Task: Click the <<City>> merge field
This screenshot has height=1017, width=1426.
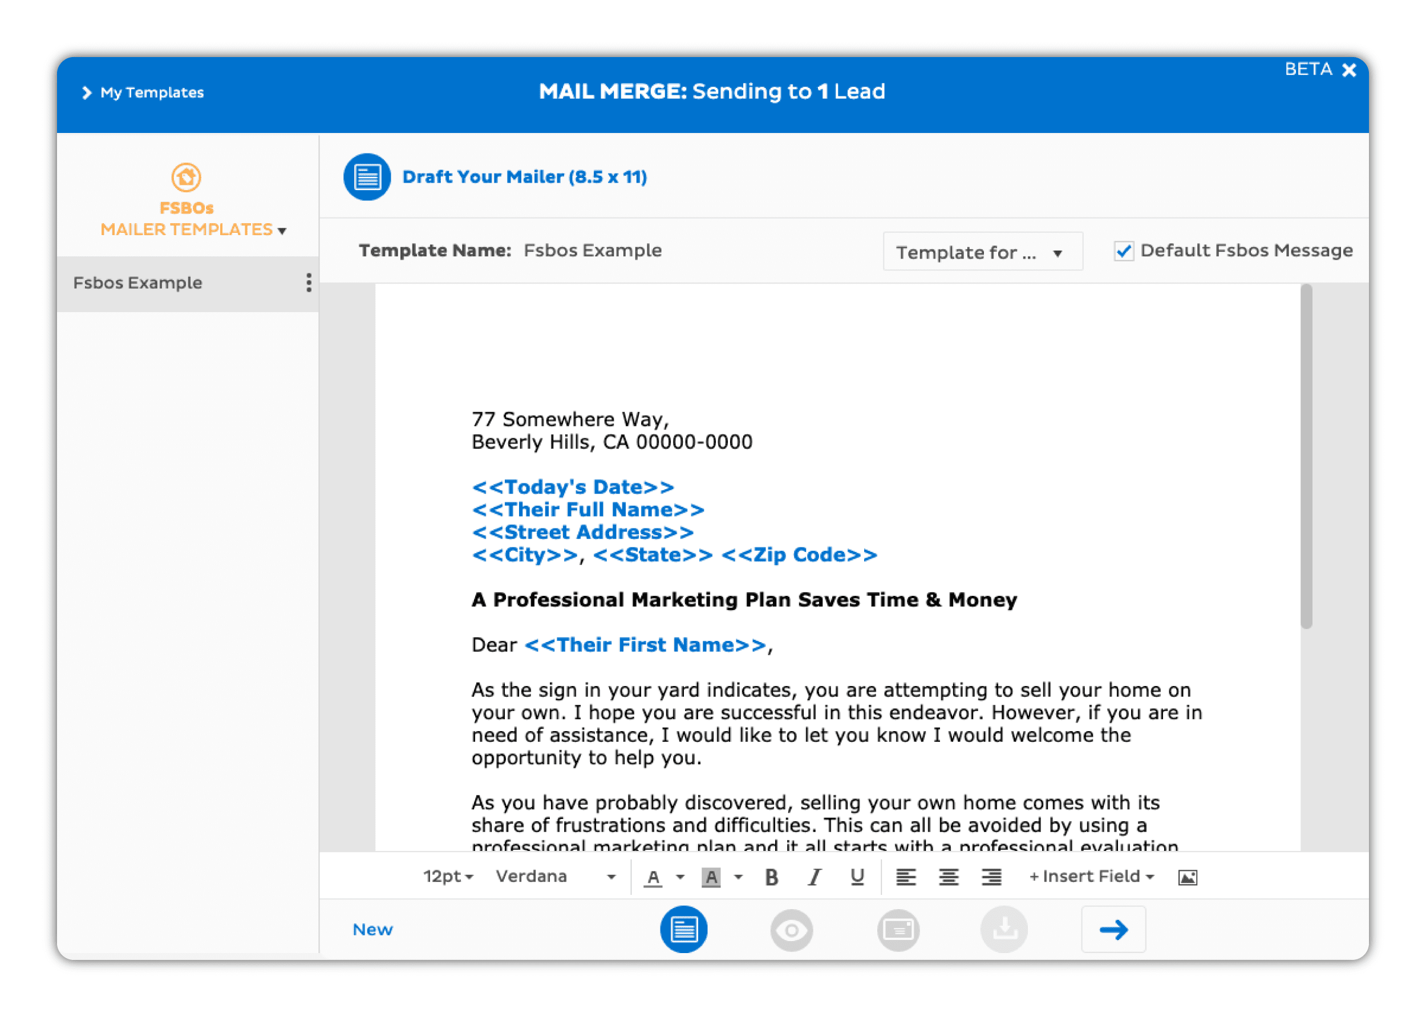Action: (x=524, y=555)
